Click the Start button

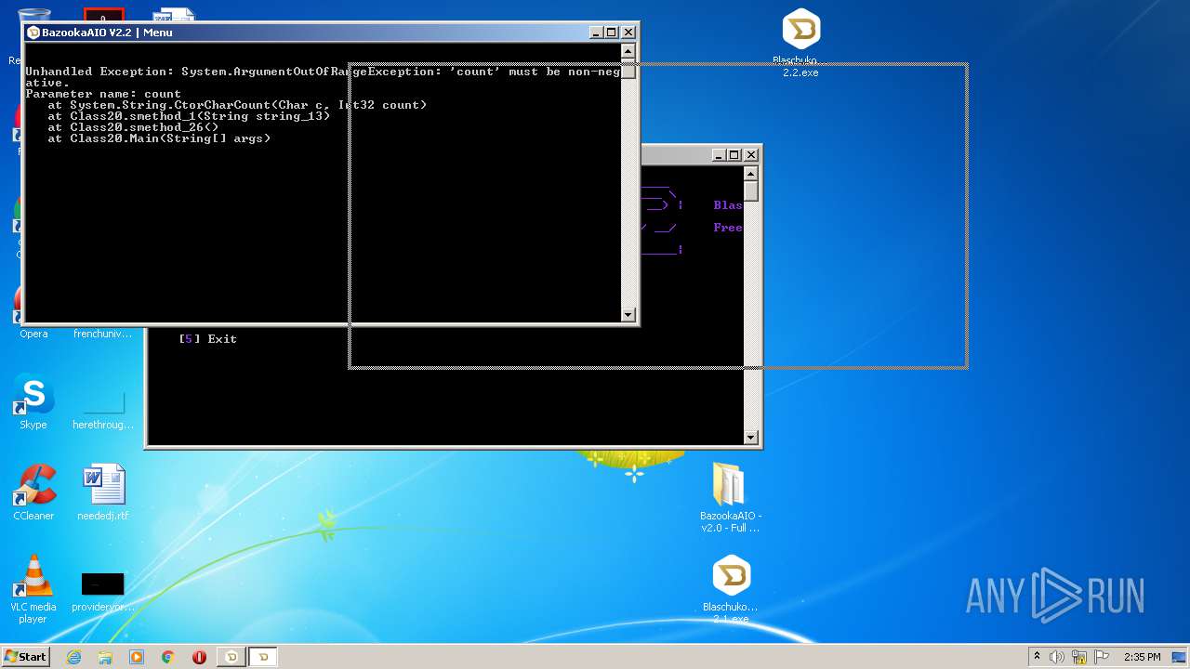click(x=25, y=657)
